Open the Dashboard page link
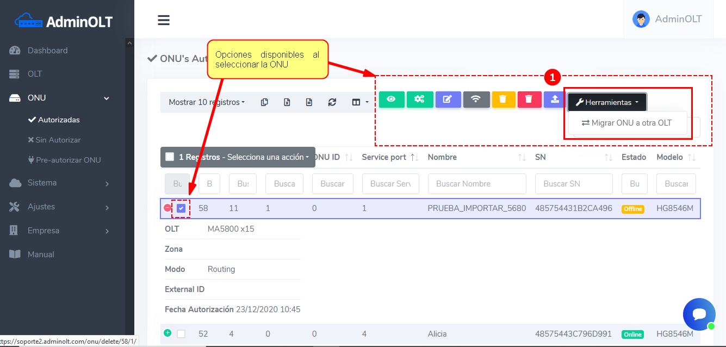Screen dimensions: 726x347 coord(47,51)
